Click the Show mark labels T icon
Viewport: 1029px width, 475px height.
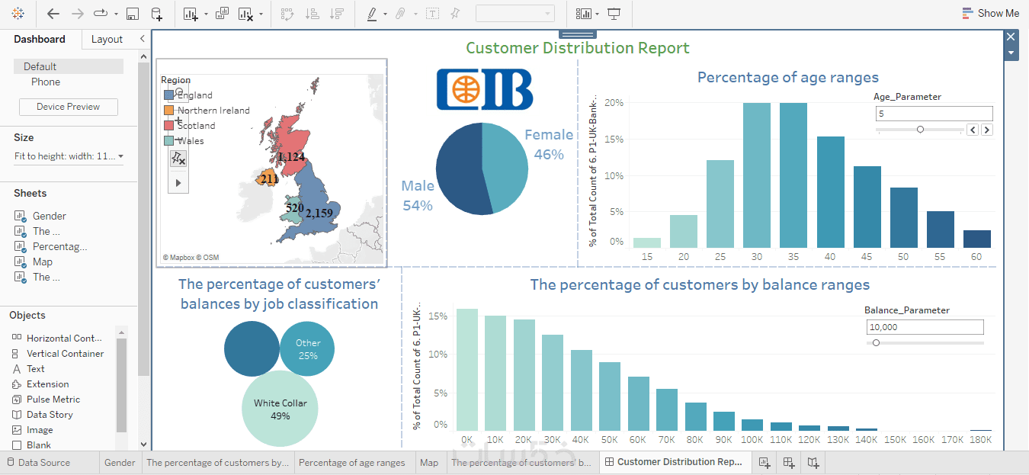[x=432, y=14]
